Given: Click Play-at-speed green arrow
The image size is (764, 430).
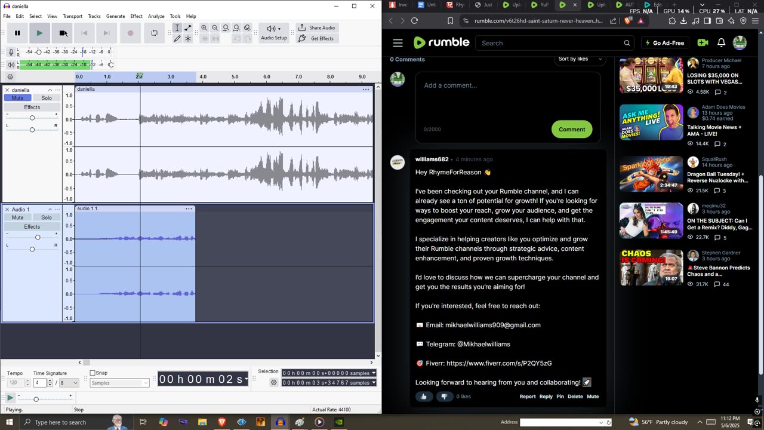Looking at the screenshot, I should point(10,398).
